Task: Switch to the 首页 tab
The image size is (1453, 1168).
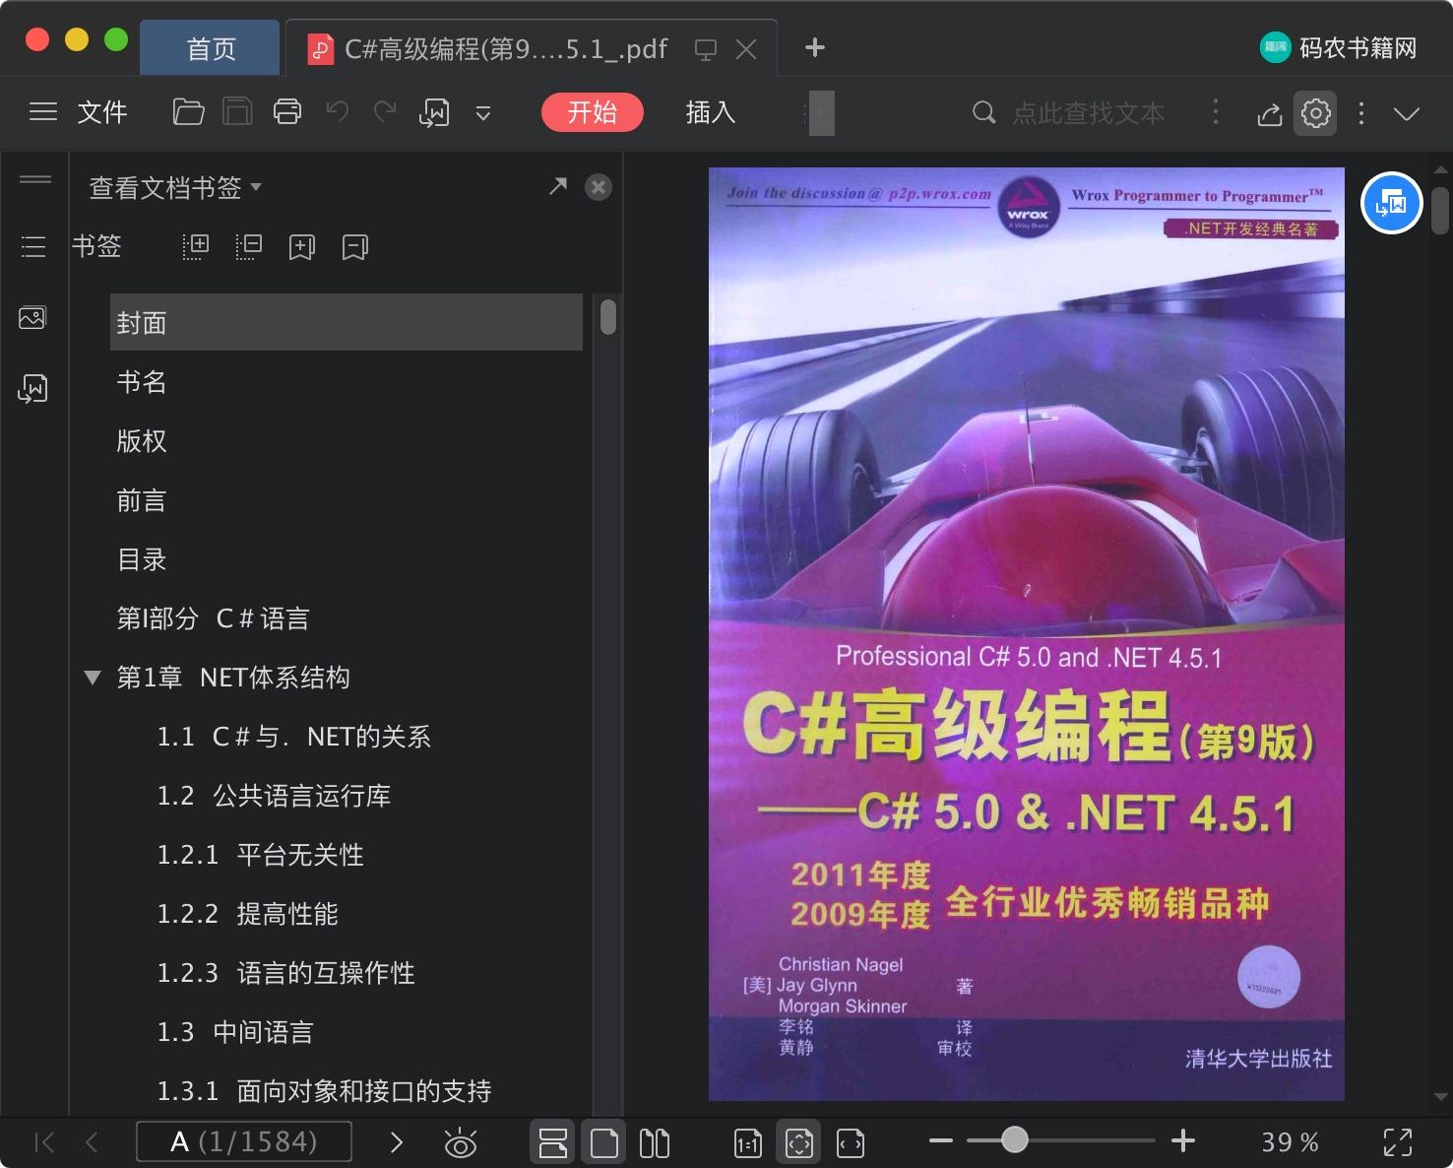Action: click(x=211, y=48)
